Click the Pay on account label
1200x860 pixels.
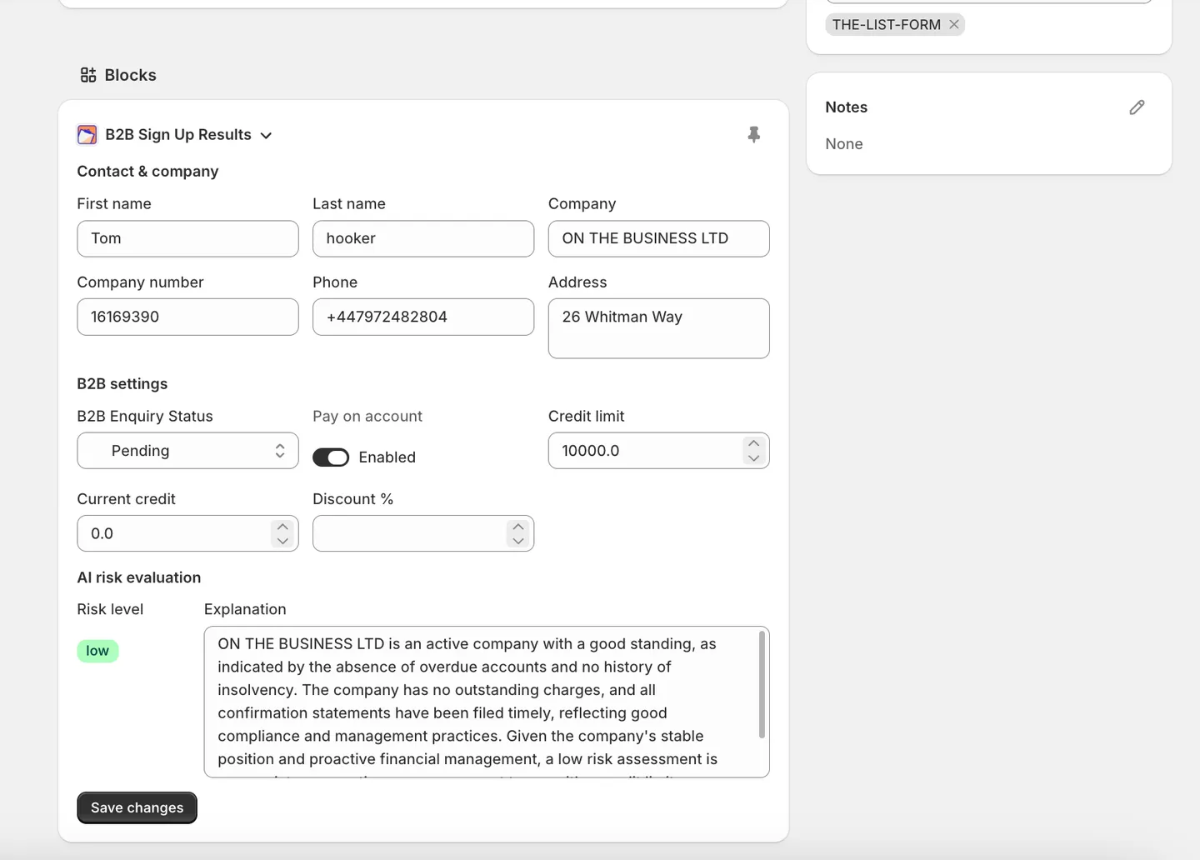(367, 417)
